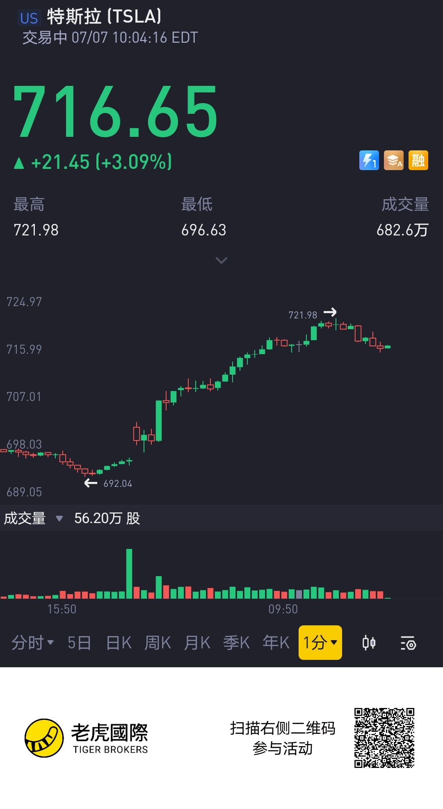Switch to the 日K chart tab
This screenshot has width=443, height=809.
[x=119, y=643]
